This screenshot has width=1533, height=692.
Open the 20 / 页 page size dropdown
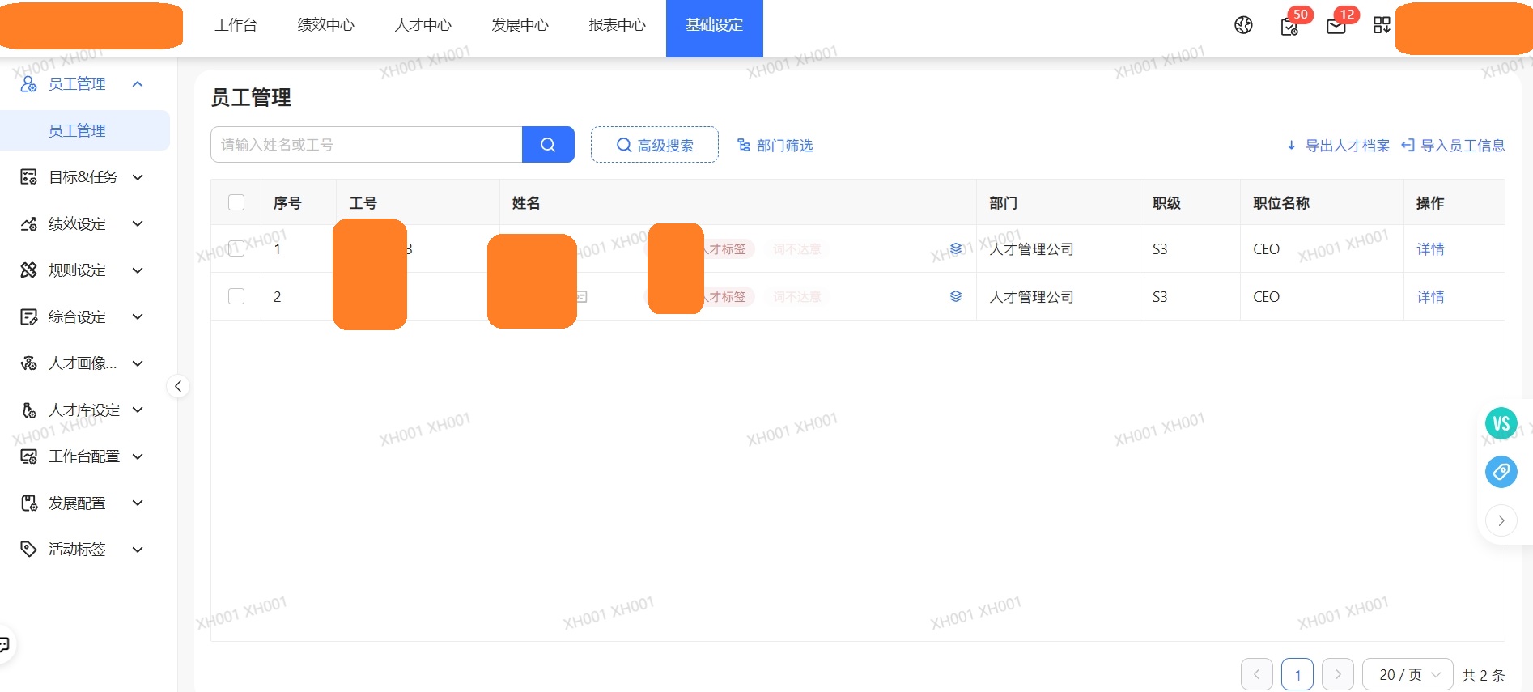1408,674
